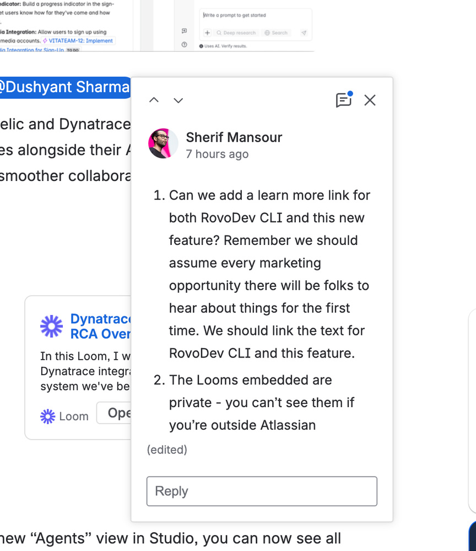Go to previous comment with up chevron

[154, 100]
